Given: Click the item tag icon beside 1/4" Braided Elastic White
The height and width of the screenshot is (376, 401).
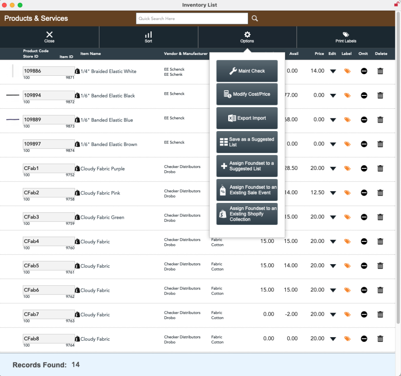Looking at the screenshot, I should pyautogui.click(x=77, y=71).
